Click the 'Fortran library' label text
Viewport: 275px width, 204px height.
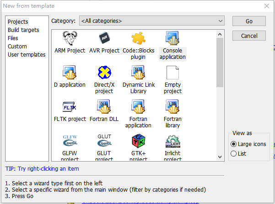click(173, 122)
